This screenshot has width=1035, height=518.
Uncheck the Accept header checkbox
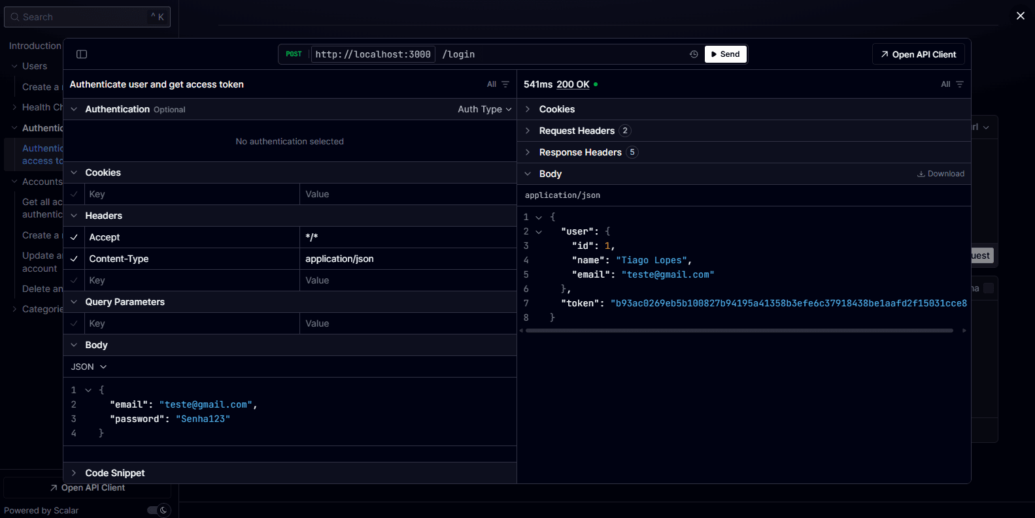(75, 237)
